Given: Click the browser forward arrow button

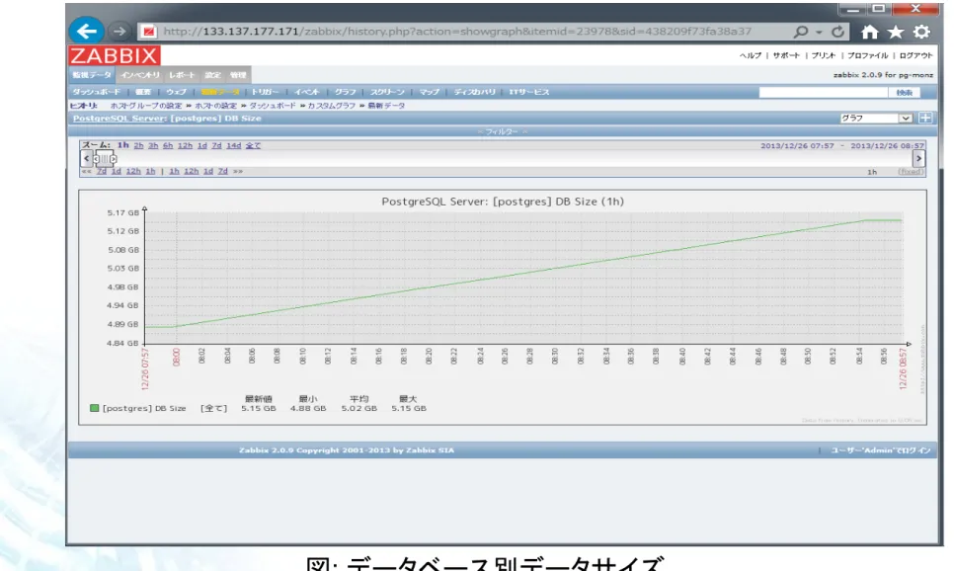Looking at the screenshot, I should (119, 31).
